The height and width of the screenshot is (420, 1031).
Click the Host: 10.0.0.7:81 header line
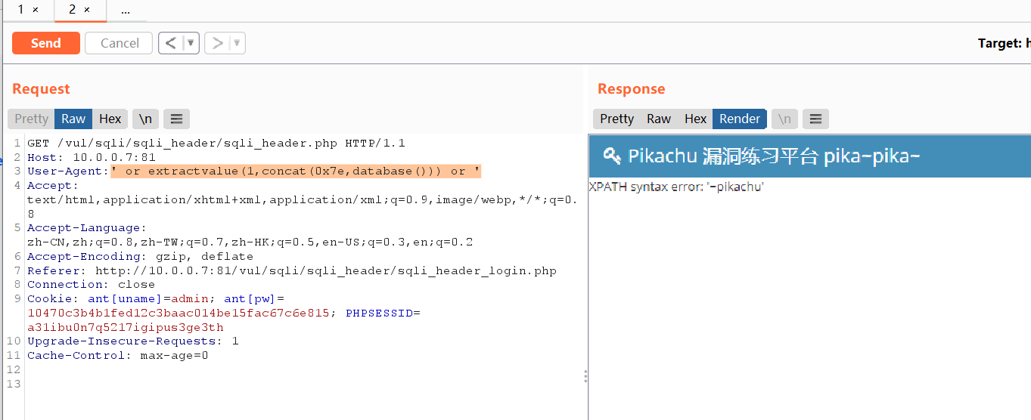92,157
